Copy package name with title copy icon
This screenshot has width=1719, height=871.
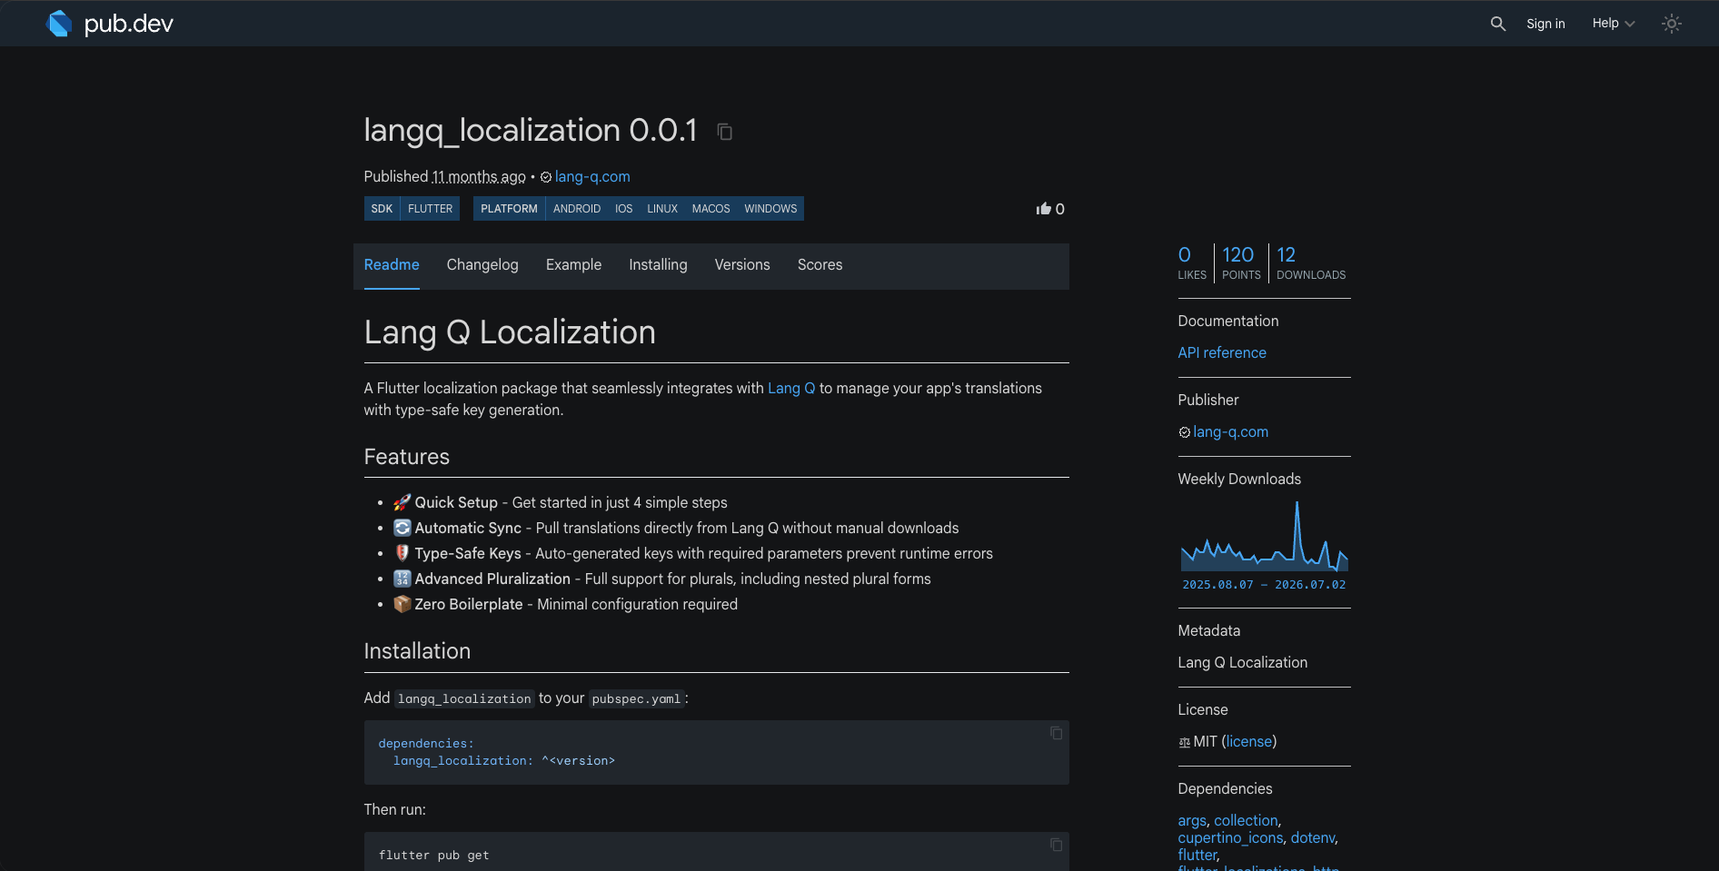pos(724,132)
